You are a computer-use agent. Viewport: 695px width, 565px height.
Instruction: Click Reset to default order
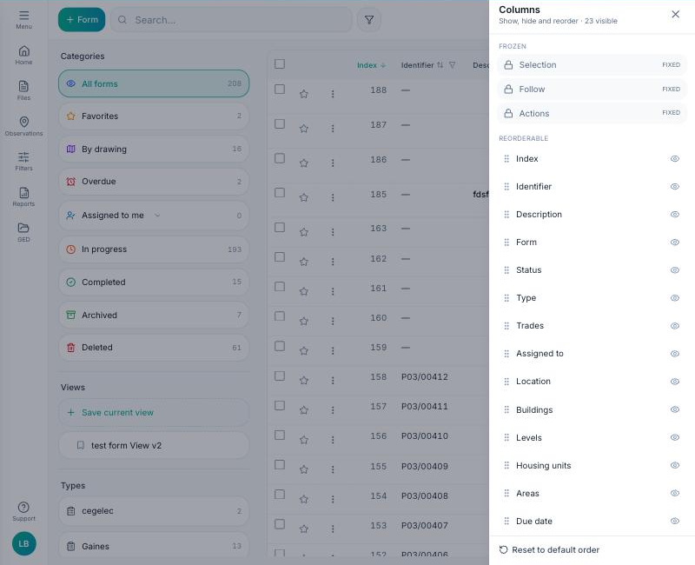[x=549, y=550]
